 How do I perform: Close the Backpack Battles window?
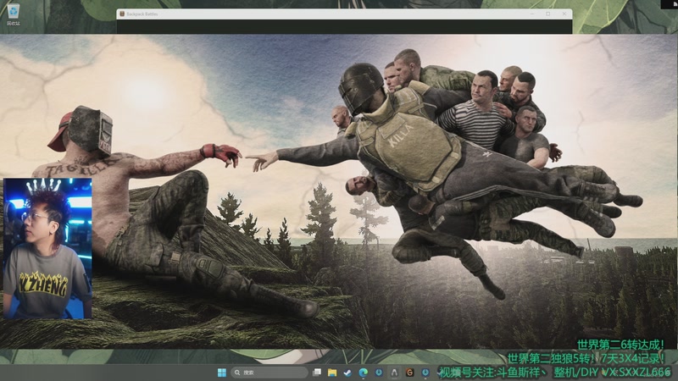(564, 14)
